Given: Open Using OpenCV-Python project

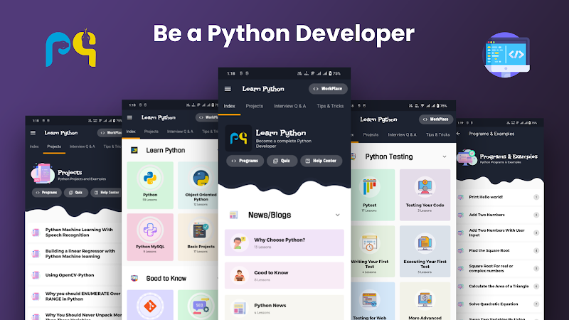Looking at the screenshot, I should [75, 275].
